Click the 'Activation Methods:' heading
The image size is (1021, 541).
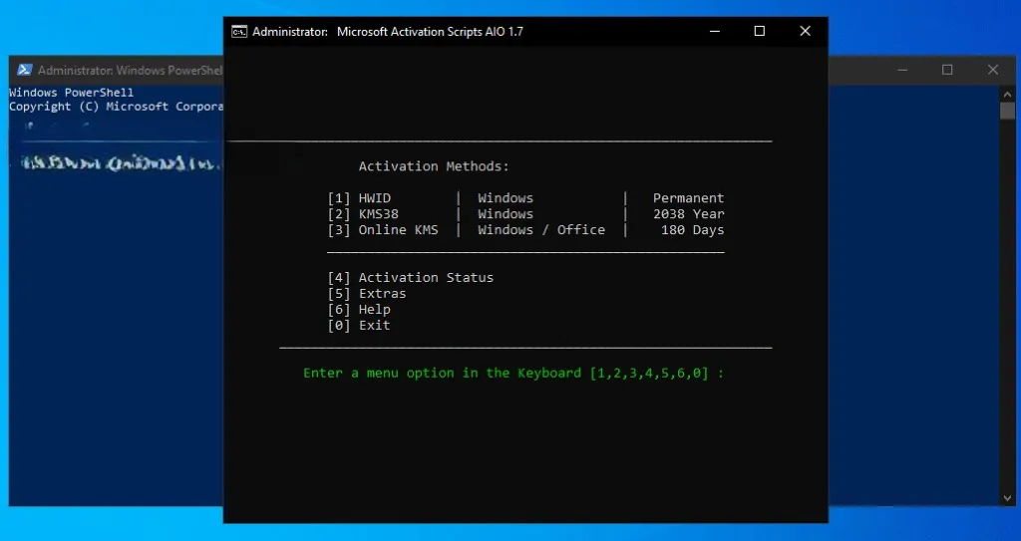[x=434, y=166]
